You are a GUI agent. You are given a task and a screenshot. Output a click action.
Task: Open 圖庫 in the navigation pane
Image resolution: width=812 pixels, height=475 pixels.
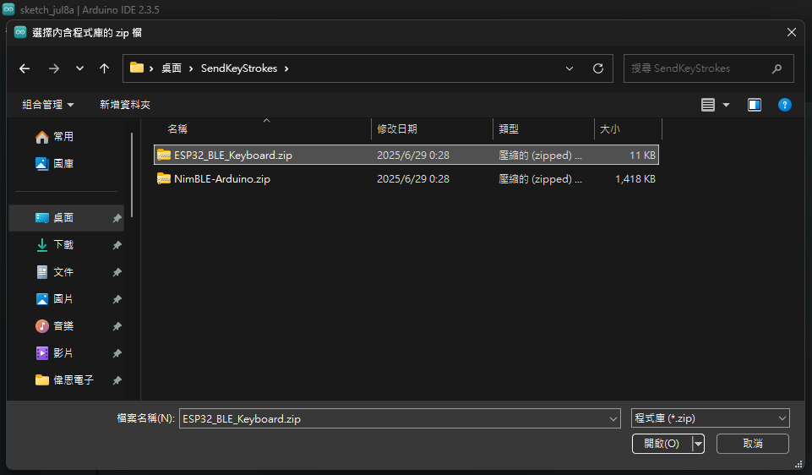tap(63, 164)
